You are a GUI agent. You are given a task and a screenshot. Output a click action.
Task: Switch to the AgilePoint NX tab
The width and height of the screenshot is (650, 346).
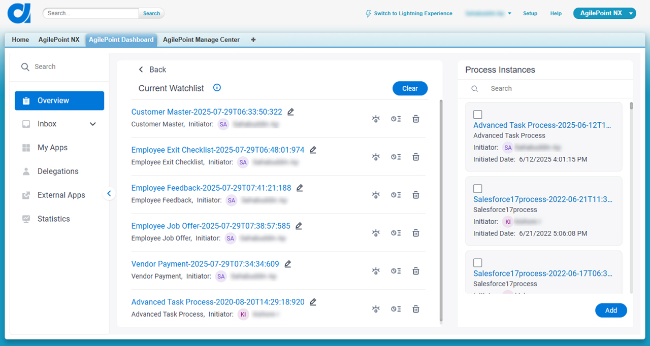pyautogui.click(x=59, y=40)
